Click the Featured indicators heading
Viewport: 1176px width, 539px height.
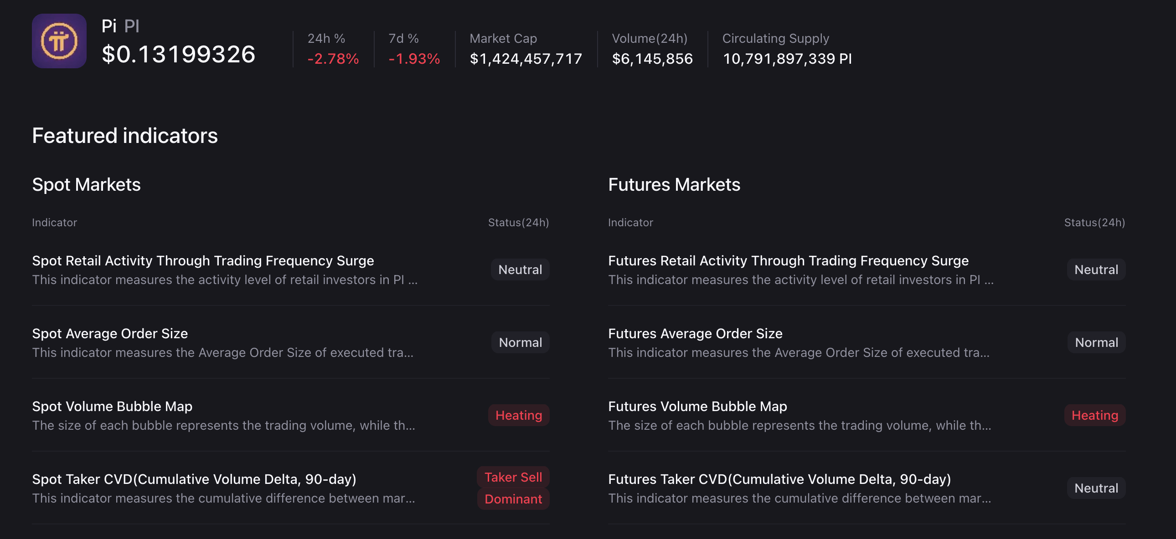pyautogui.click(x=124, y=136)
